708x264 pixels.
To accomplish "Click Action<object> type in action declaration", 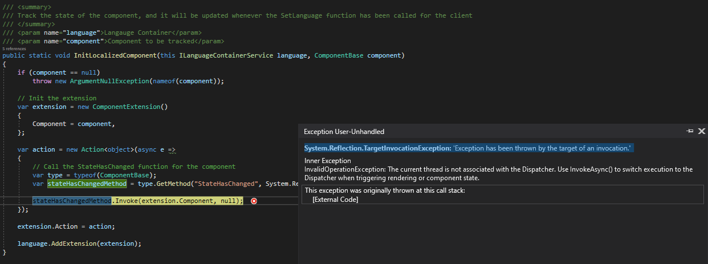I will 108,149.
